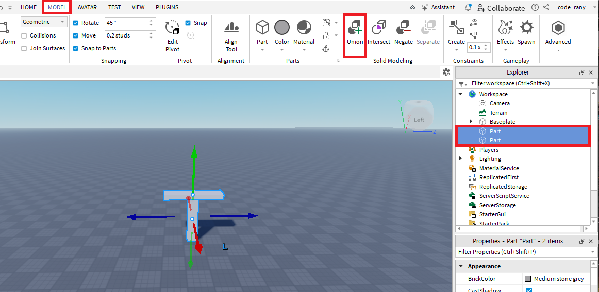Open the Geometric mode dropdown

44,22
